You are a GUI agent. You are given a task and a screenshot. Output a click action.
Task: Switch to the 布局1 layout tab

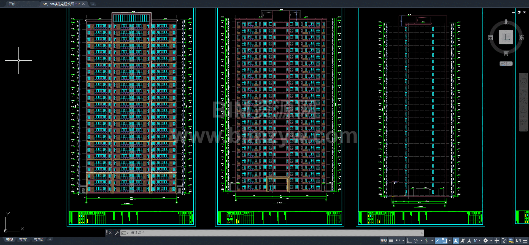[23, 239]
